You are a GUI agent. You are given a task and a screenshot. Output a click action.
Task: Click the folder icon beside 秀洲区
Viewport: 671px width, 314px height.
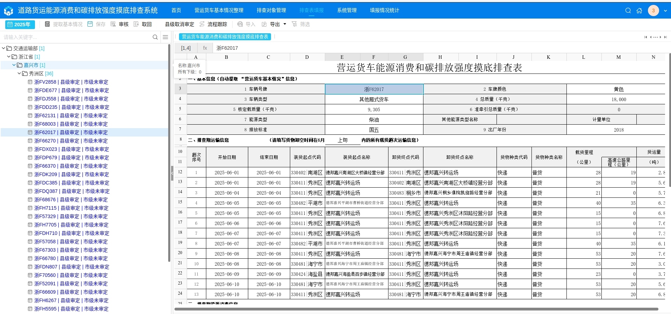click(25, 74)
